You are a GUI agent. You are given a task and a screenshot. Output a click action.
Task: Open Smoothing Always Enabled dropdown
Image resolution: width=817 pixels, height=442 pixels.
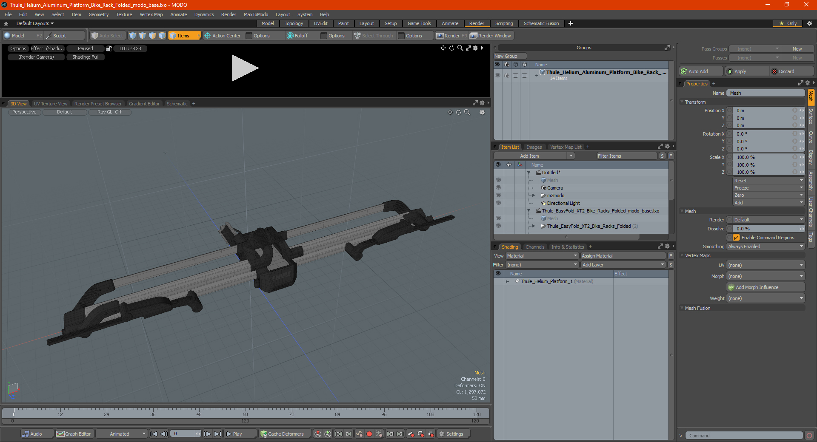coord(766,246)
